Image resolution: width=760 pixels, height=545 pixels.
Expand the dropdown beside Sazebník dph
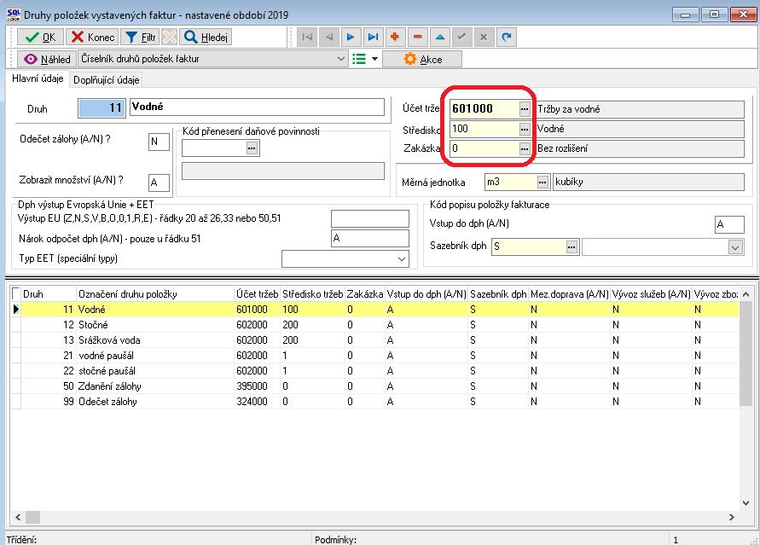pyautogui.click(x=734, y=247)
